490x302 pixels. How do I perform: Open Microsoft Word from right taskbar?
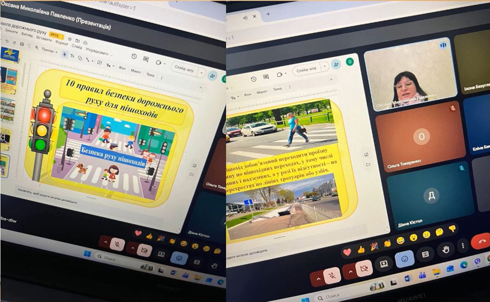[x=408, y=278]
